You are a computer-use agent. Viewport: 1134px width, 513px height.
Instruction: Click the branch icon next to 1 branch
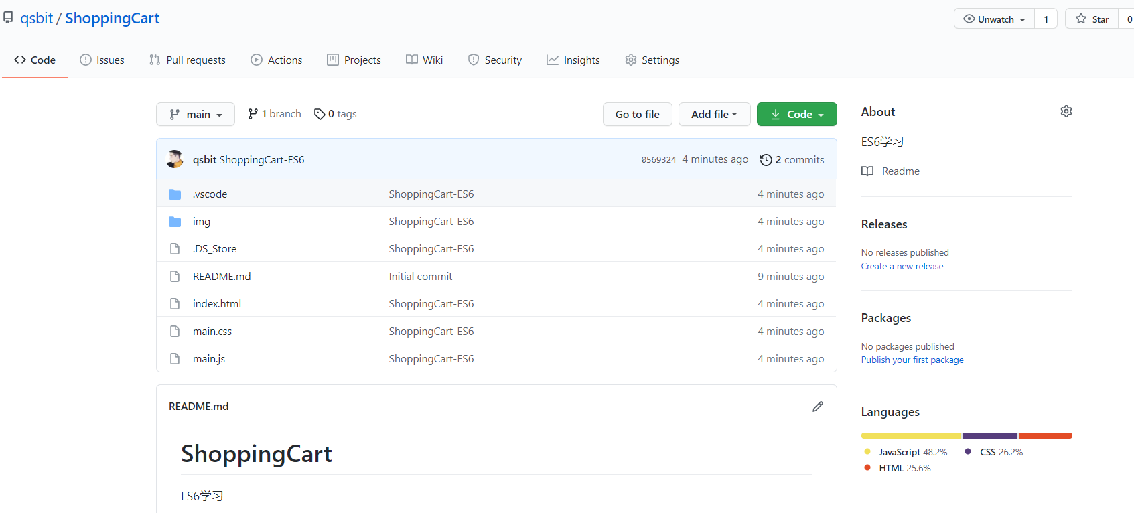tap(253, 114)
